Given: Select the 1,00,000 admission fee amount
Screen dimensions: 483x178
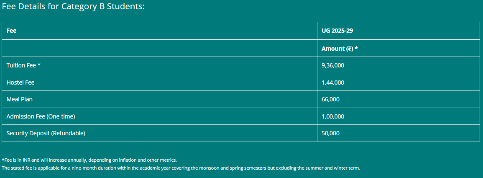Looking at the screenshot, I should pyautogui.click(x=333, y=116).
